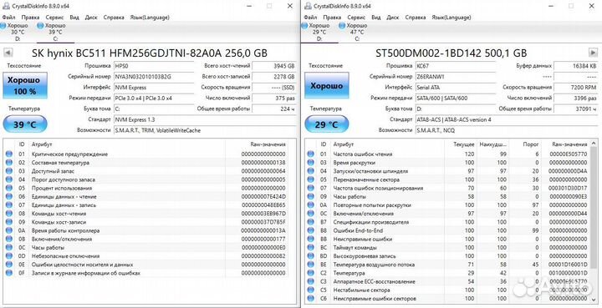Screen dimensions: 602x308
Task: Click status icon of Таймаут команды row
Action: pos(310,247)
